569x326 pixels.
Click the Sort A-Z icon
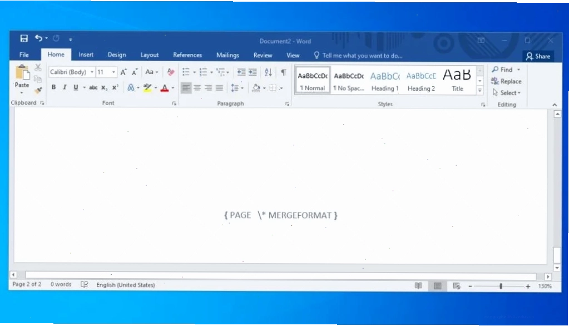click(x=268, y=72)
